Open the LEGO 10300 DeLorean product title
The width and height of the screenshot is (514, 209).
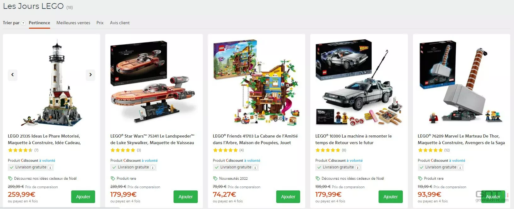tap(353, 139)
